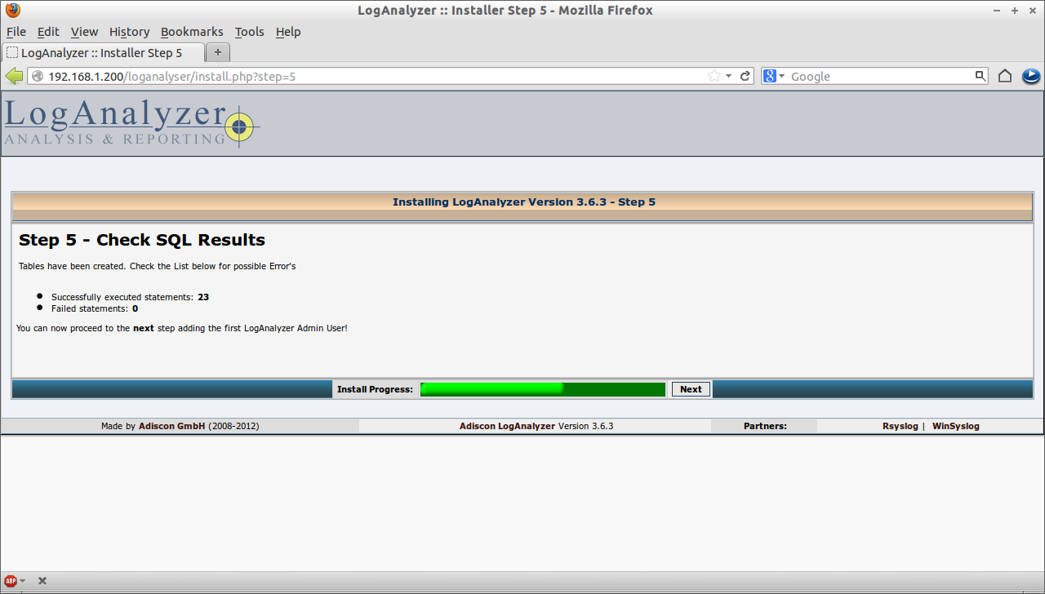Click the LogAnalyzer logo image
The width and height of the screenshot is (1045, 594).
coord(131,122)
